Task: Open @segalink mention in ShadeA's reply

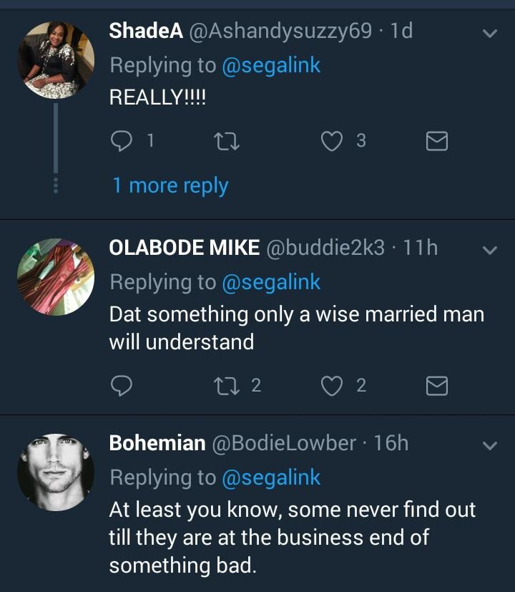Action: [271, 65]
